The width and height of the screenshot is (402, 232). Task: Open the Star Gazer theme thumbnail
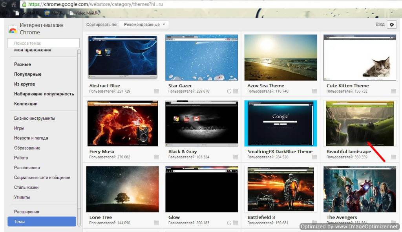[x=201, y=57]
